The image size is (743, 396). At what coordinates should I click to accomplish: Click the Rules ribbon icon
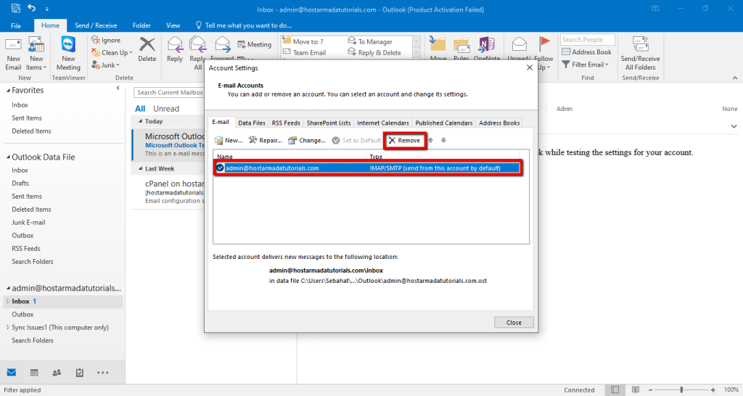(461, 45)
